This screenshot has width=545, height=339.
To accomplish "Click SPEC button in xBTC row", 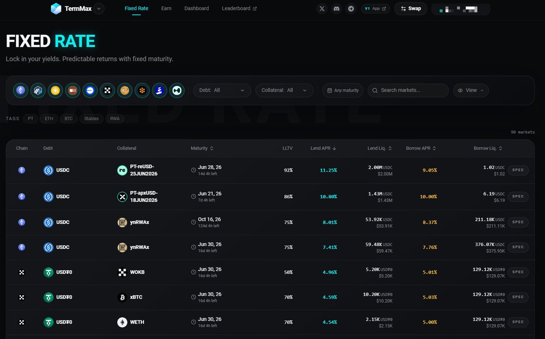I will pos(518,297).
